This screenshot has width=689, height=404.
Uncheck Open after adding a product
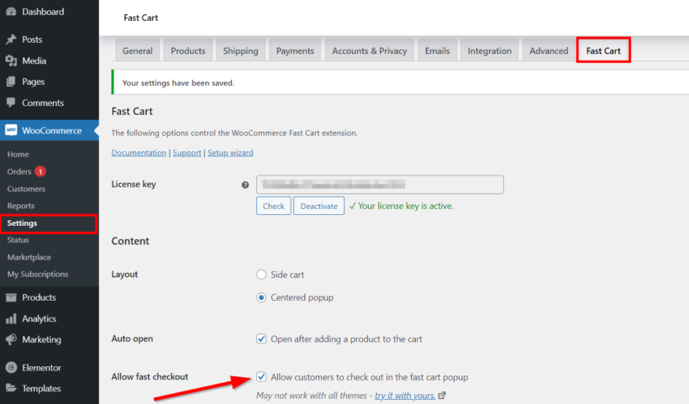pos(261,339)
